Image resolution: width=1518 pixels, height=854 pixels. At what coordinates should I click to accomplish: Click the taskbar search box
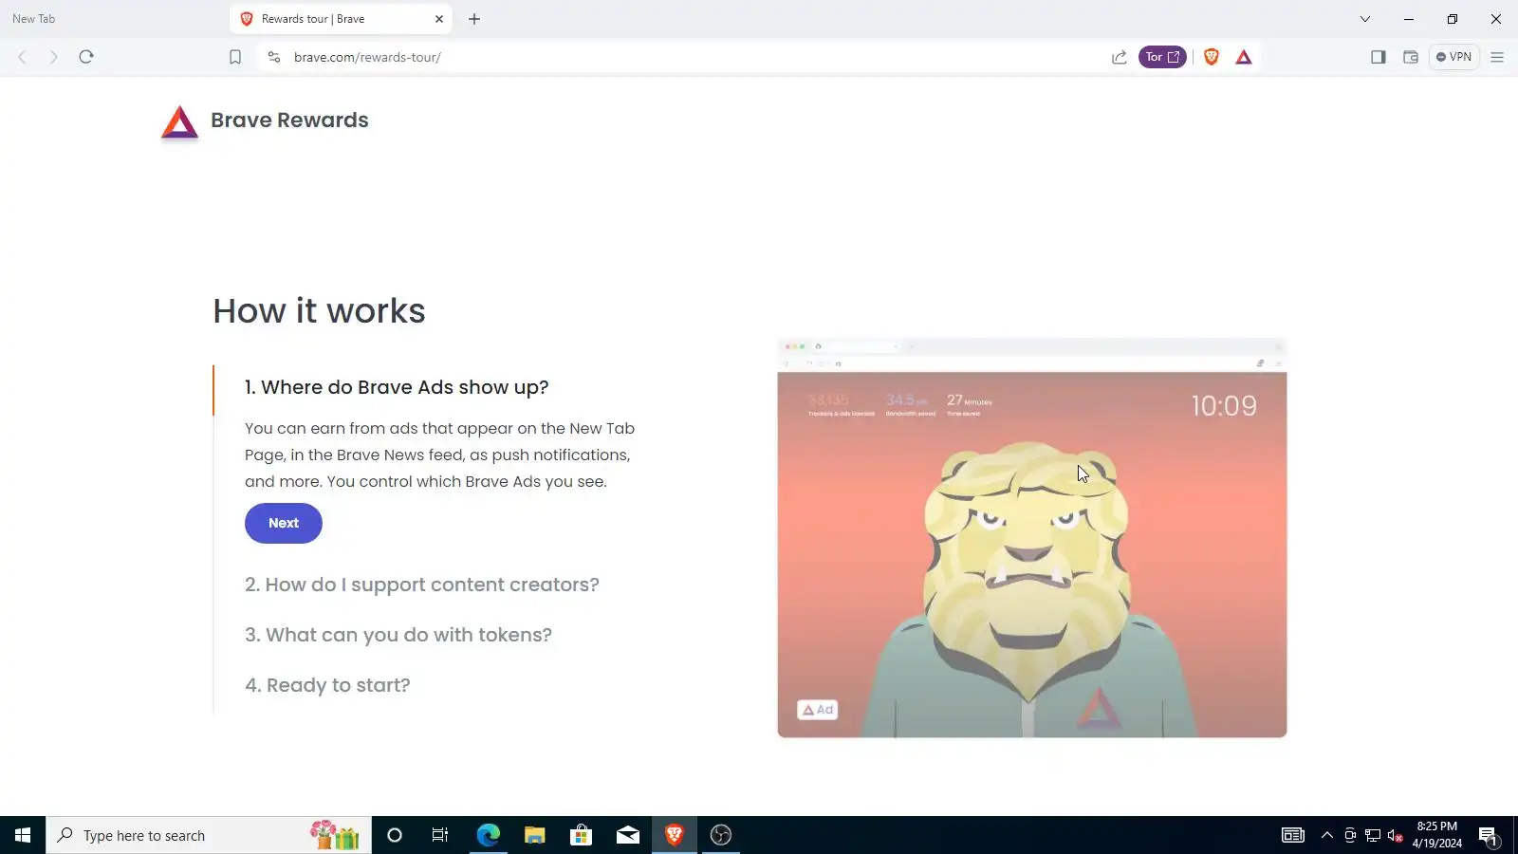(x=209, y=835)
